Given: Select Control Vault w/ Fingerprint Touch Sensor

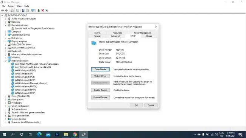Looking at the screenshot, I should point(35,28).
